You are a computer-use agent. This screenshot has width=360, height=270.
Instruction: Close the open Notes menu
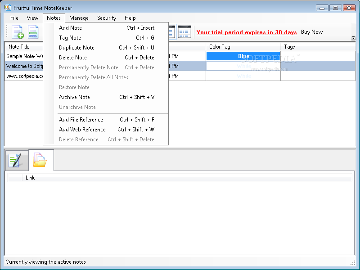54,18
